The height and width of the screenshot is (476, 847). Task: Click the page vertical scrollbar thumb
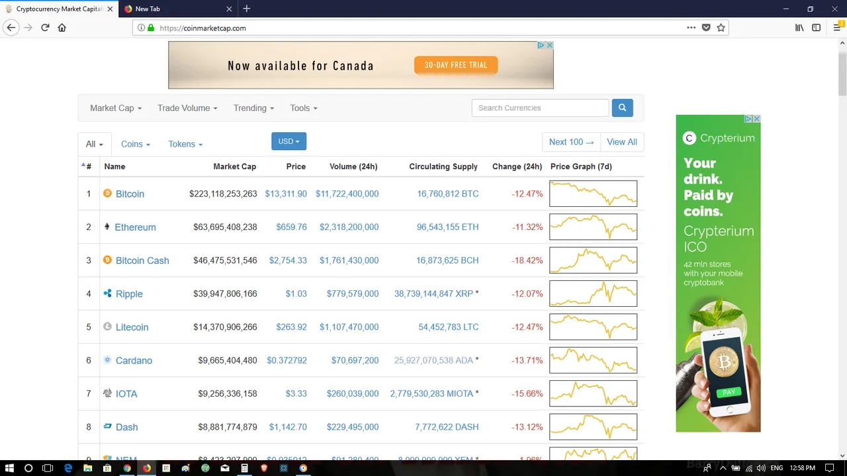click(x=842, y=74)
